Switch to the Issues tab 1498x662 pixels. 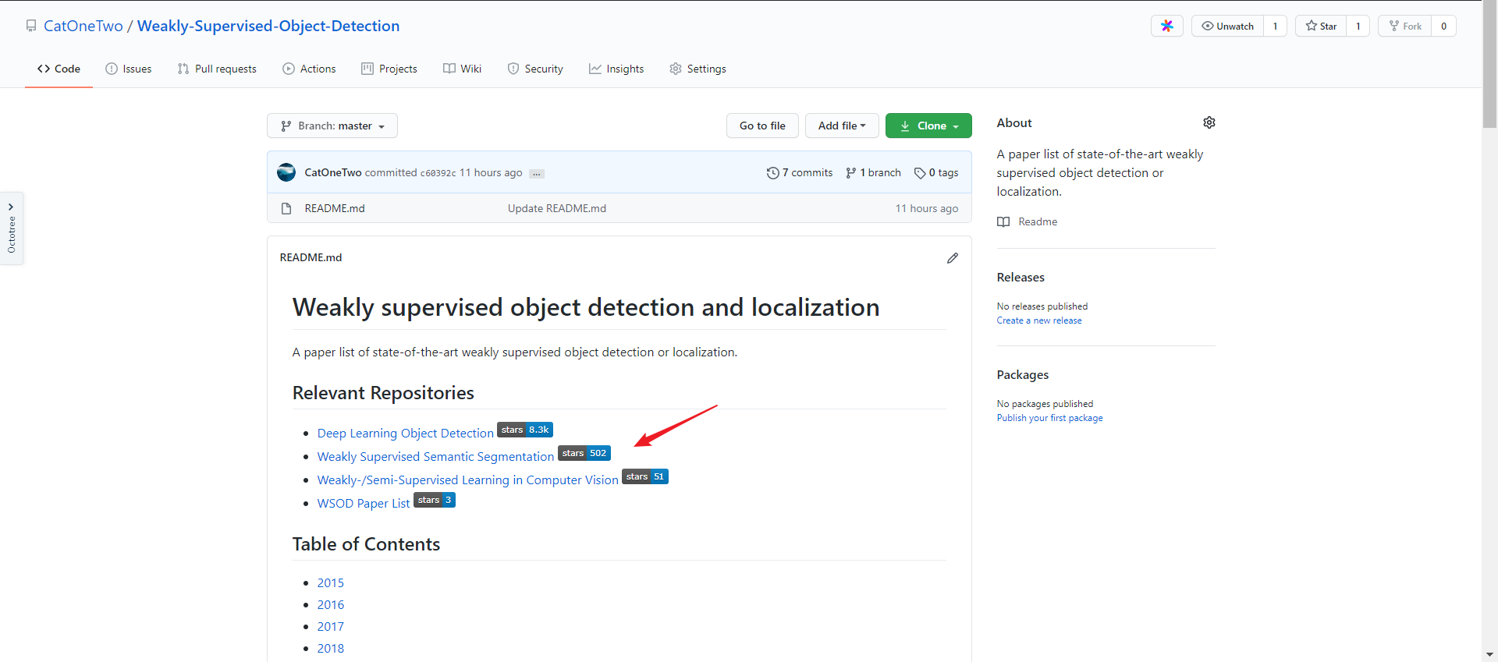tap(129, 69)
